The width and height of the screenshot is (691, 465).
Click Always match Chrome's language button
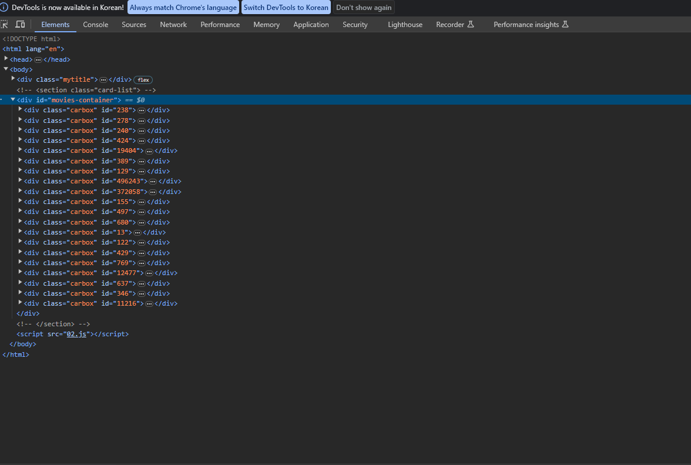[x=183, y=8]
